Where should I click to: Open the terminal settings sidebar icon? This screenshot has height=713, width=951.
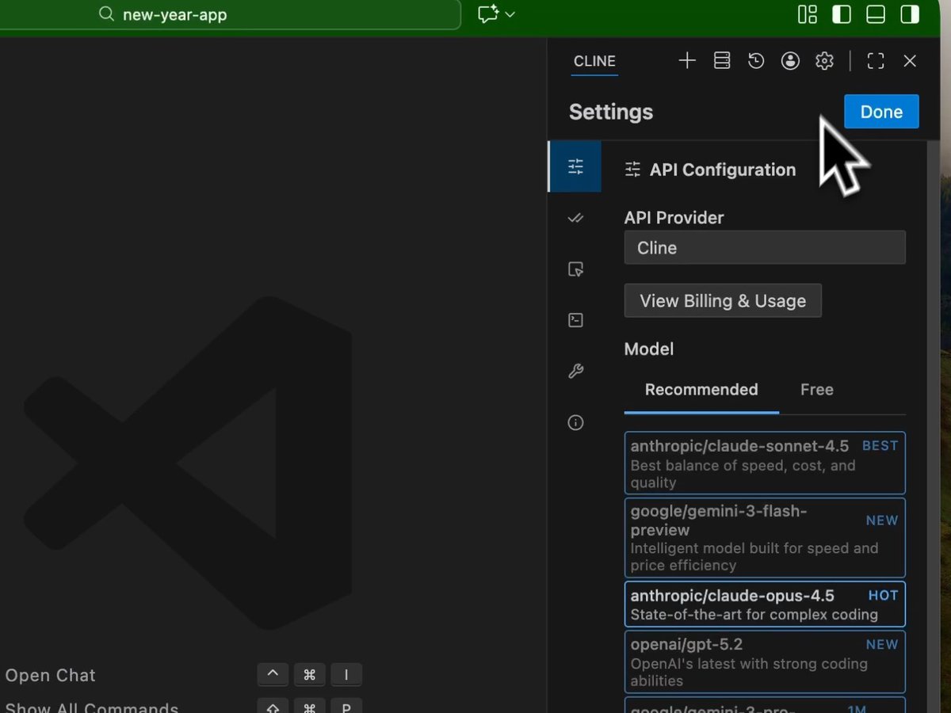pyautogui.click(x=576, y=320)
